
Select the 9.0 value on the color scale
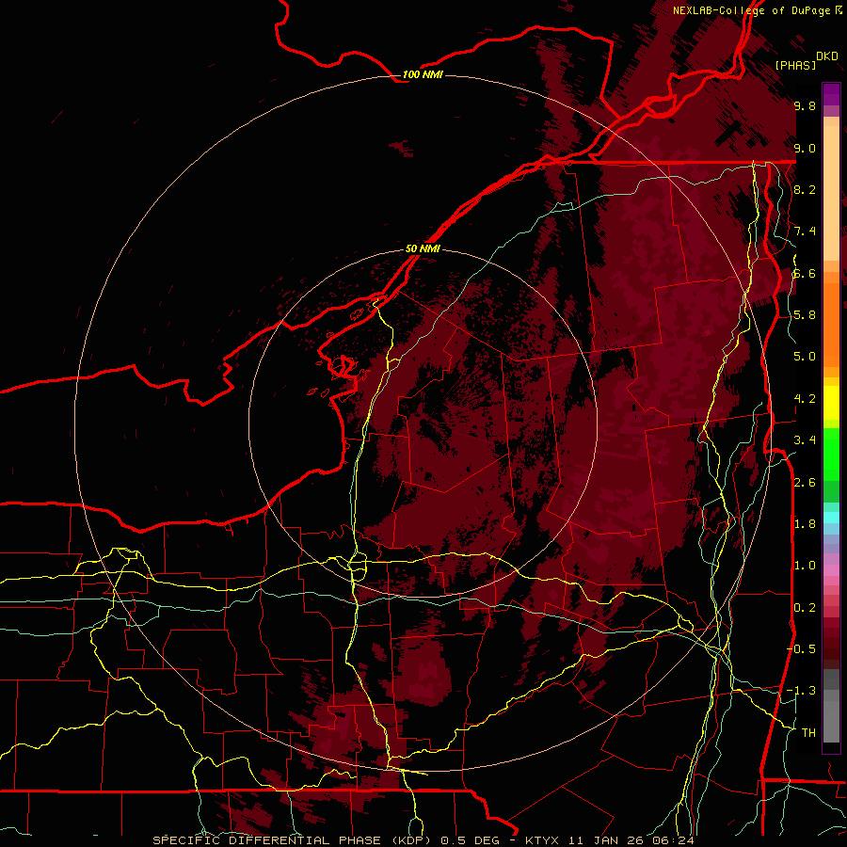(x=805, y=148)
